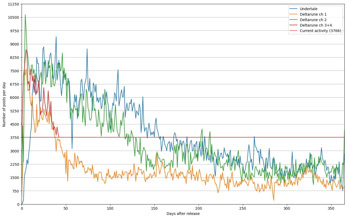Viewport: 347px width, 218px height.
Task: Click the Deltarune ch 3+4 legend label
Action: 316,25
